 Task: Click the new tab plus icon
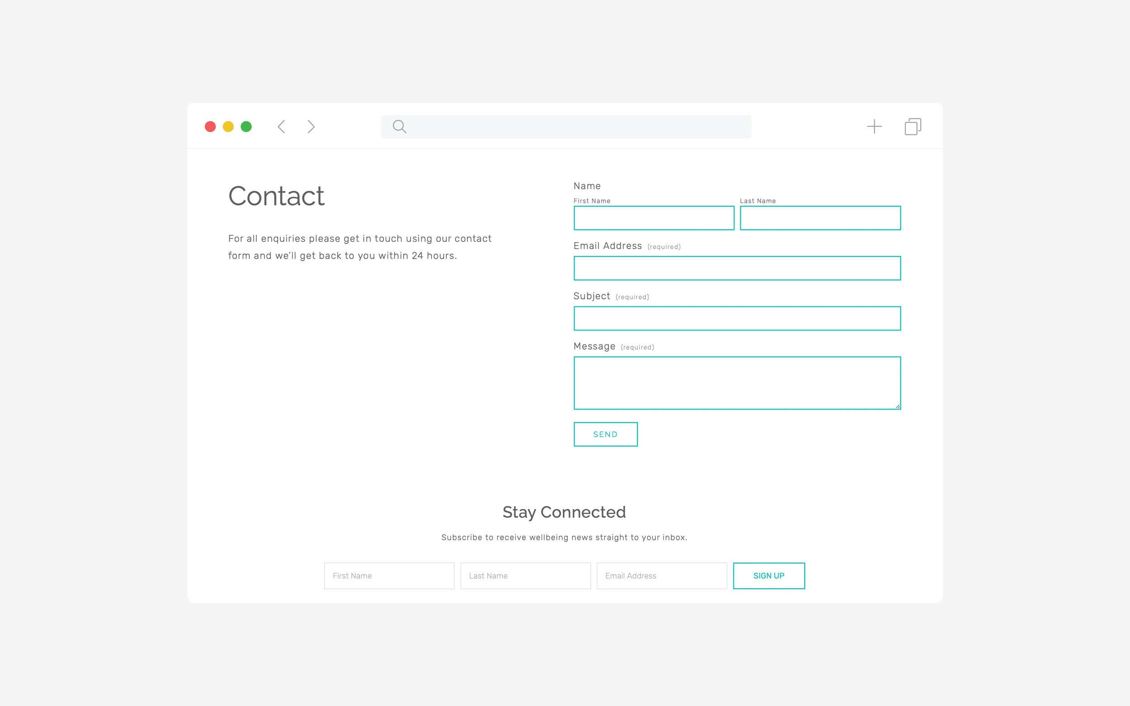coord(874,125)
